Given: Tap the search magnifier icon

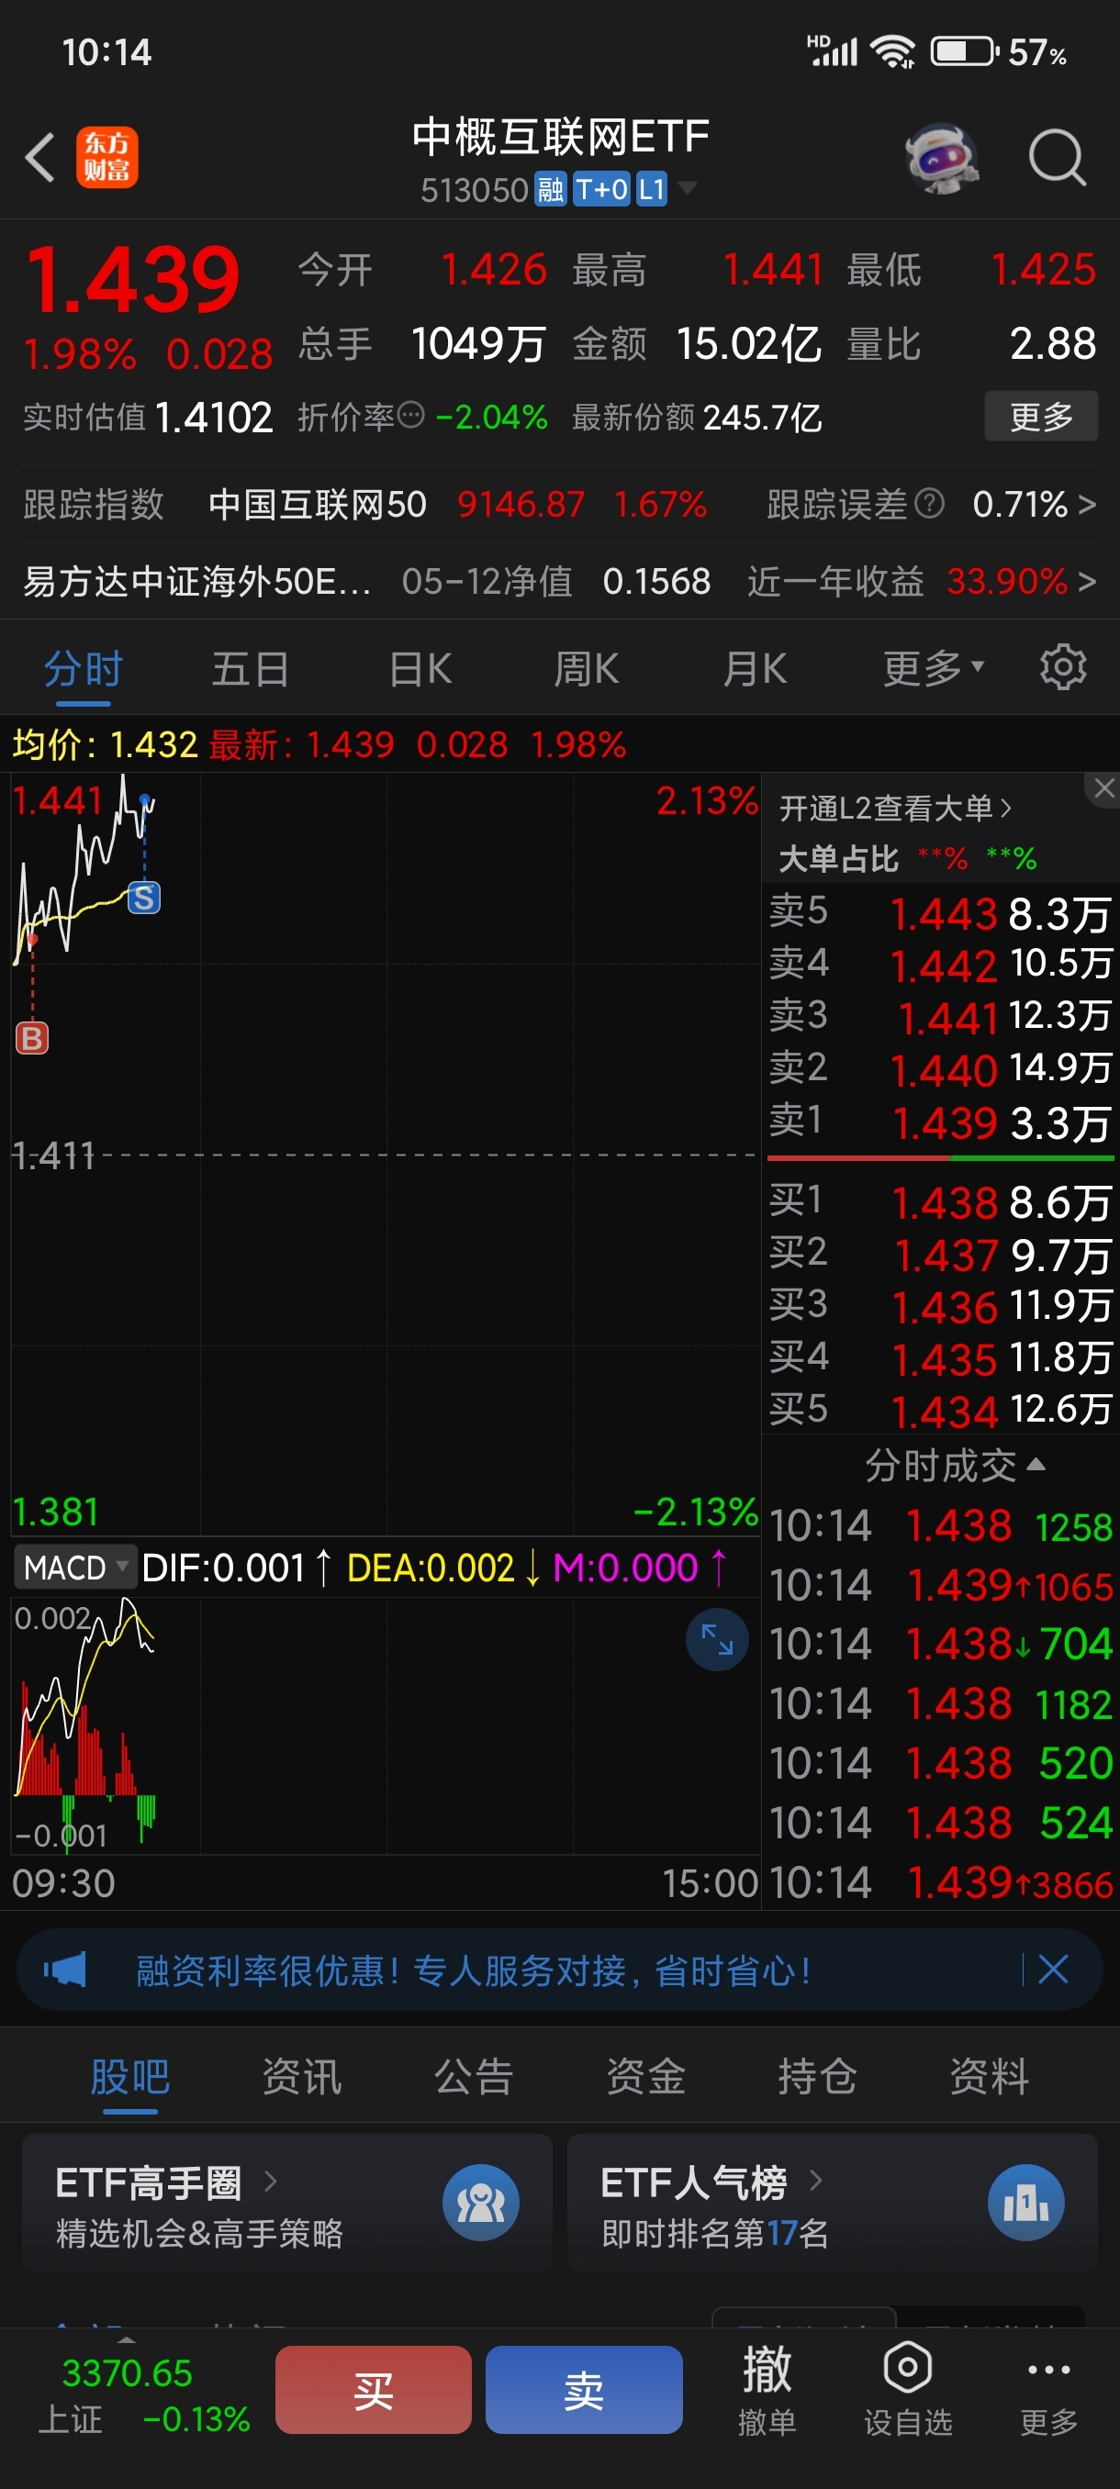Looking at the screenshot, I should [x=1058, y=158].
